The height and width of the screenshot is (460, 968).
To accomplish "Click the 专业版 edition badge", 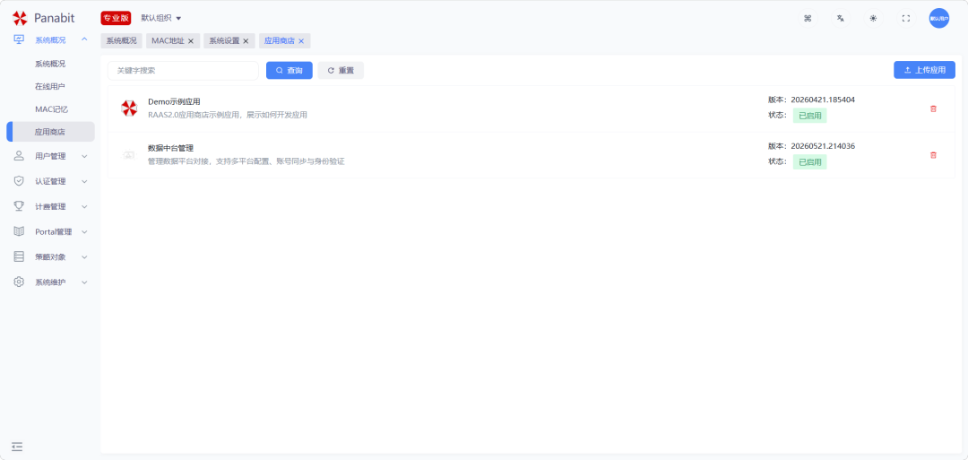I will tap(116, 18).
